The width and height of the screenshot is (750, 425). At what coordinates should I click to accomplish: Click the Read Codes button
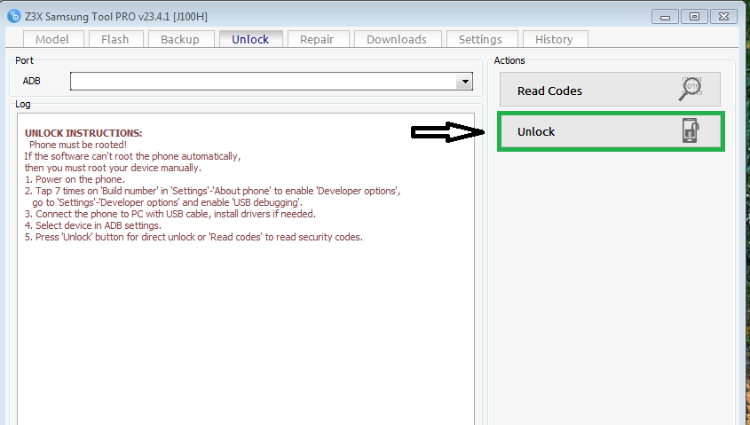pos(610,90)
